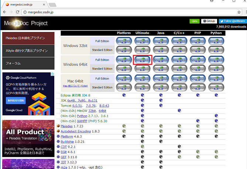Open the Pleiades 1.7.23 link
Viewport: 247px width, 169px height.
point(66,126)
